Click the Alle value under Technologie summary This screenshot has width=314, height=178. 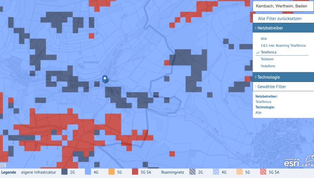coord(258,112)
